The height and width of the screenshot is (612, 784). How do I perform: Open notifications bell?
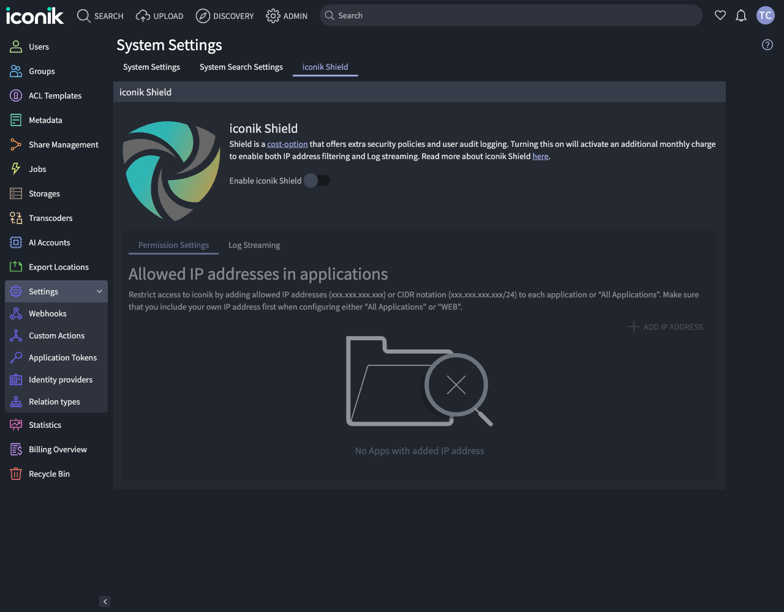pos(741,15)
